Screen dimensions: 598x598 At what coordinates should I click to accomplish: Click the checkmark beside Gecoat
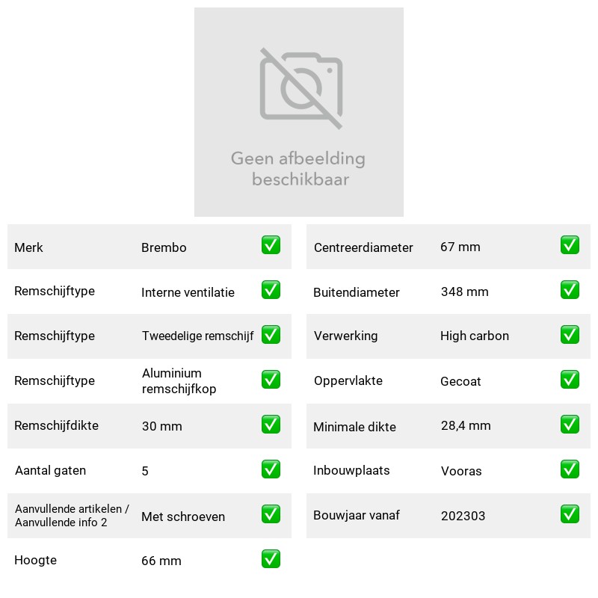(x=570, y=380)
